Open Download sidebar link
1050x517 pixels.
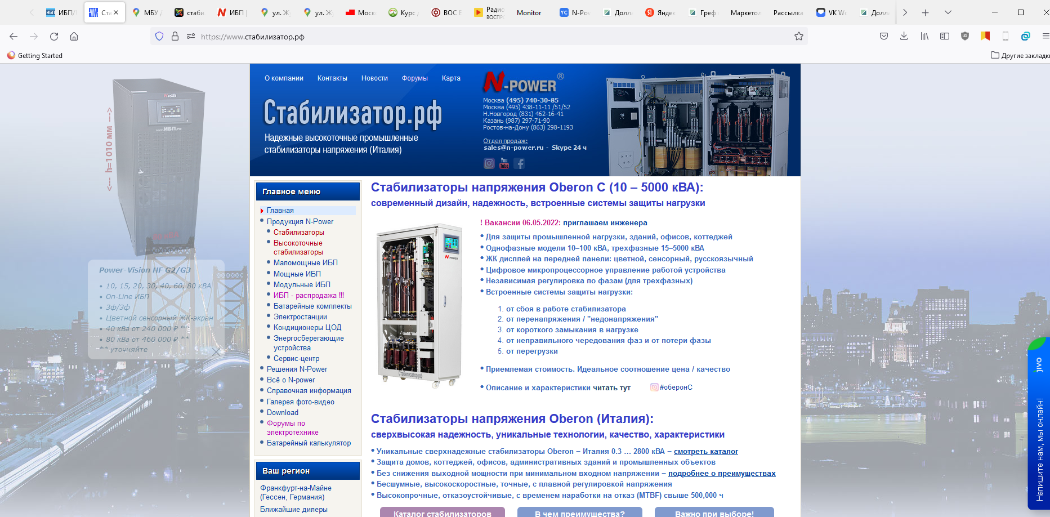283,412
